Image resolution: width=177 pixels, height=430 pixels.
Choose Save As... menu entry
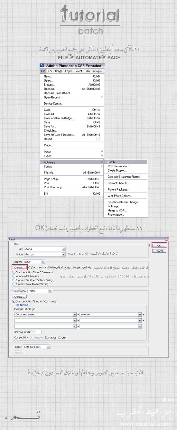tap(72, 126)
